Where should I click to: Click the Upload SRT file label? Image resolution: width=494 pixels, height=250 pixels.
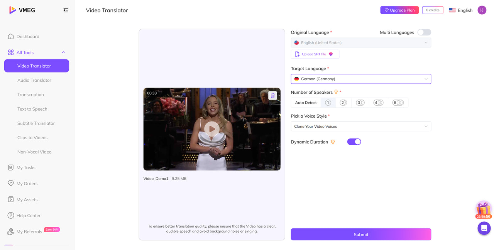(x=314, y=54)
